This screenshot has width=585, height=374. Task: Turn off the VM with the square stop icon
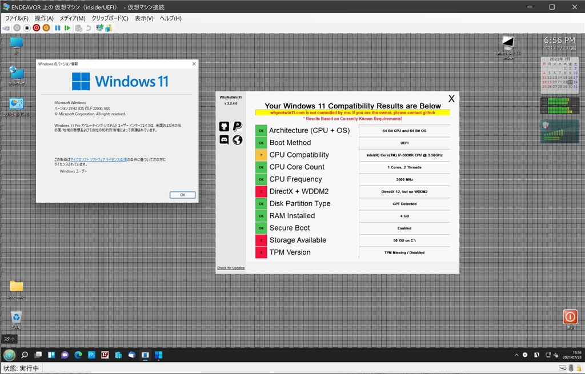27,28
